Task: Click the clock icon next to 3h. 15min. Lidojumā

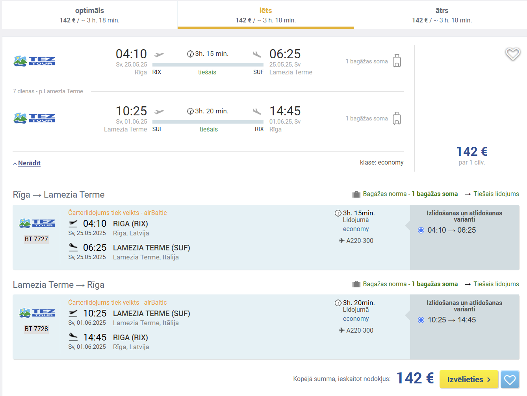Action: [338, 213]
